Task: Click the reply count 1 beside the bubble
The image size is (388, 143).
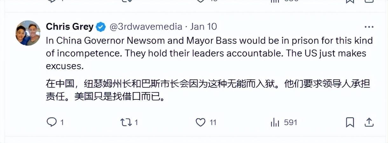Action: point(62,122)
